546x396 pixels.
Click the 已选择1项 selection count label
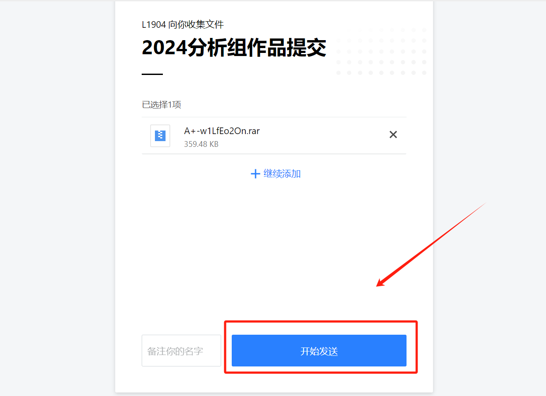pyautogui.click(x=162, y=105)
